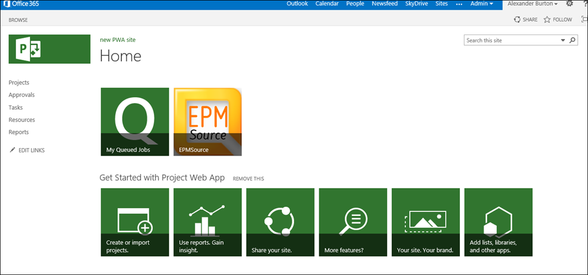Open Alexander Burton user menu

pyautogui.click(x=532, y=4)
